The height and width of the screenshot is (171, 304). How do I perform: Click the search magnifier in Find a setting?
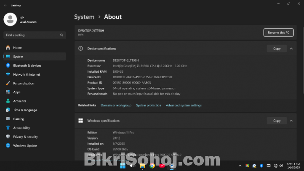pos(61,35)
